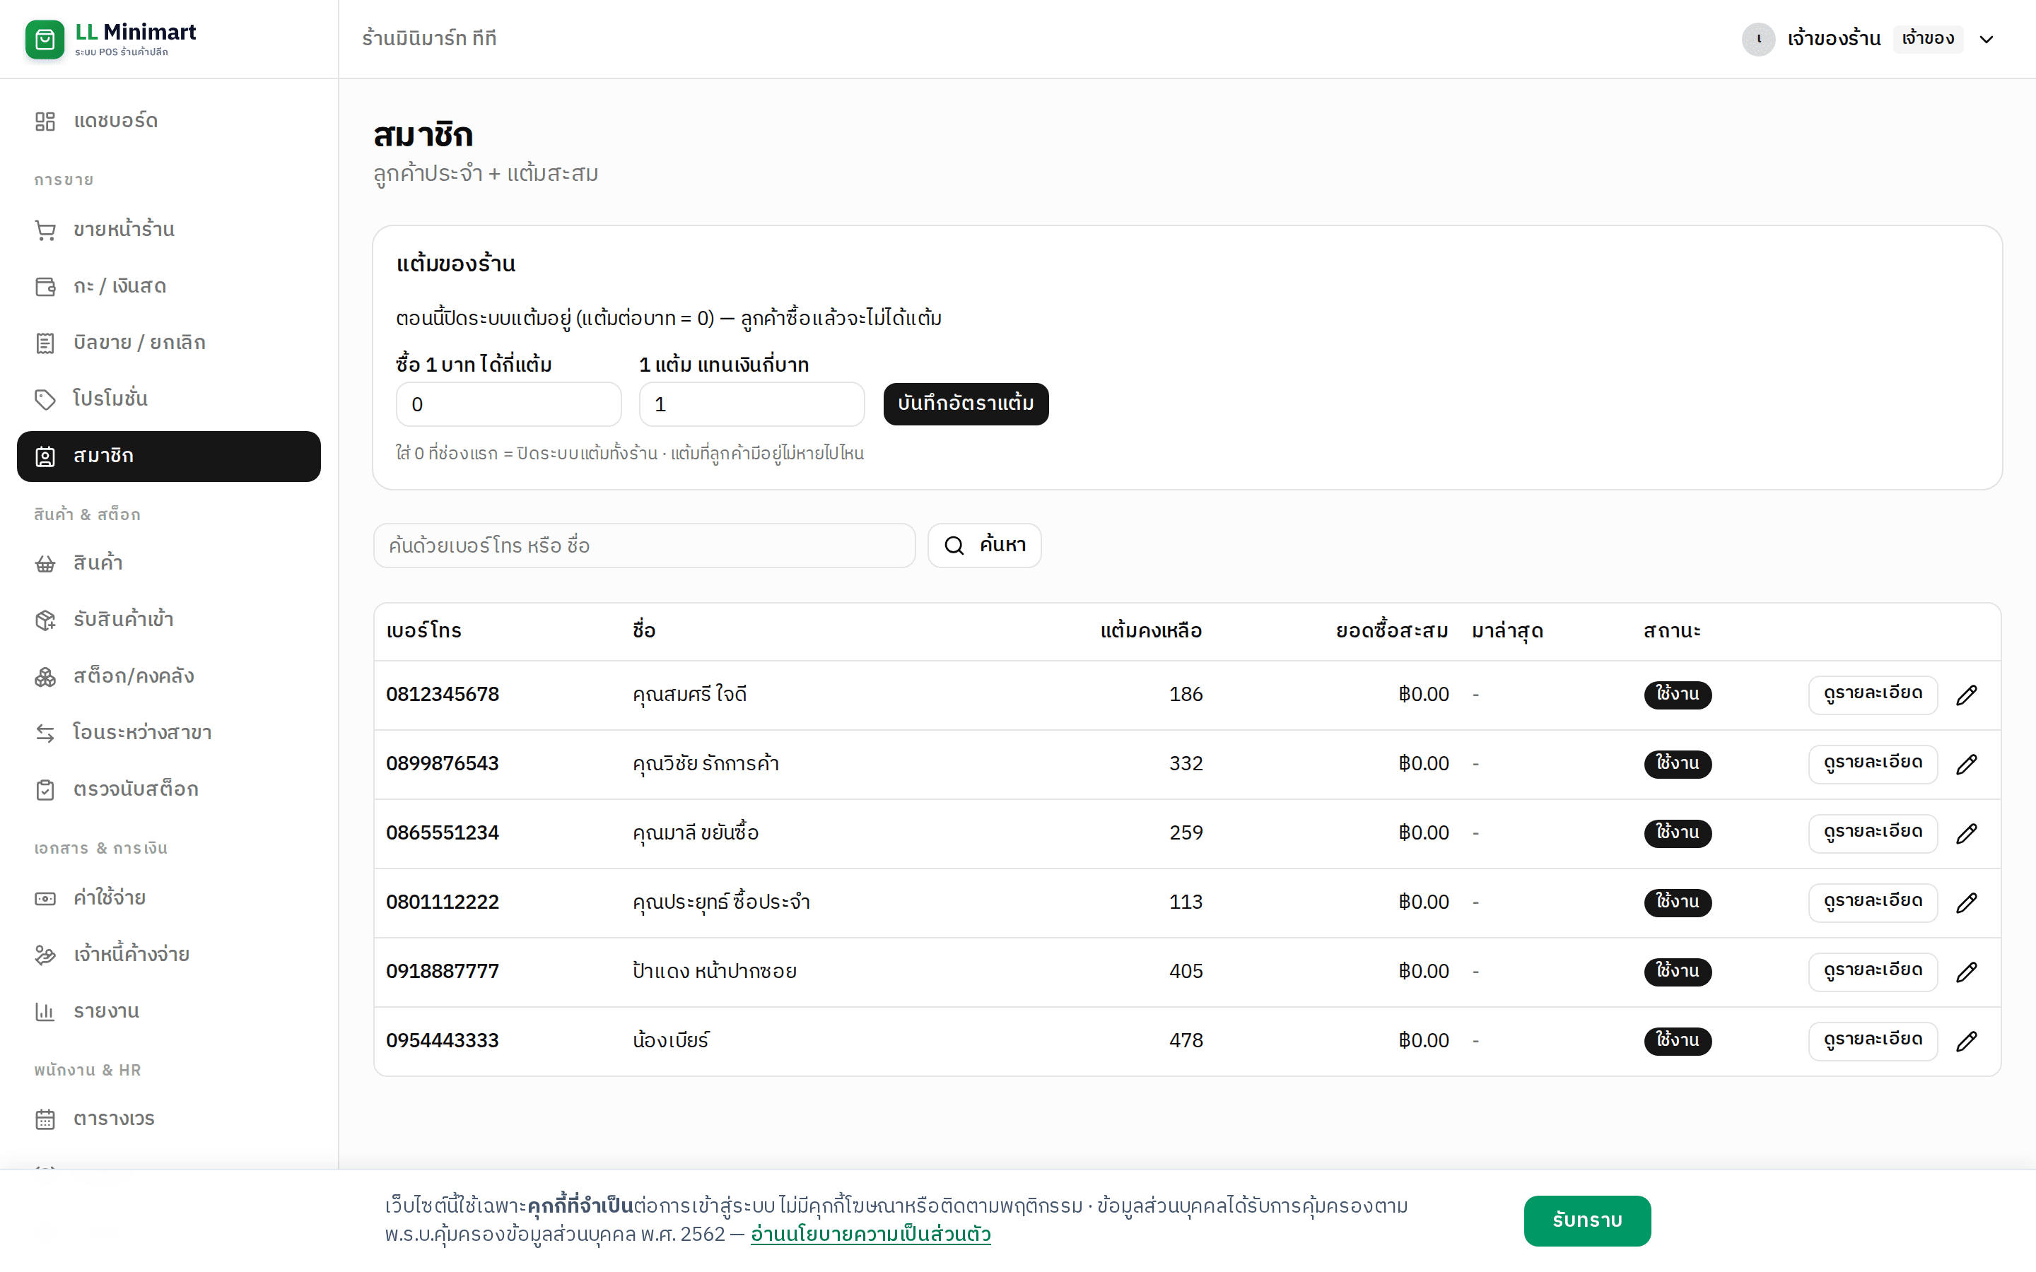Click the pencil icon for คุณวิชัย รักการค้า
This screenshot has height=1272, width=2036.
[1966, 764]
